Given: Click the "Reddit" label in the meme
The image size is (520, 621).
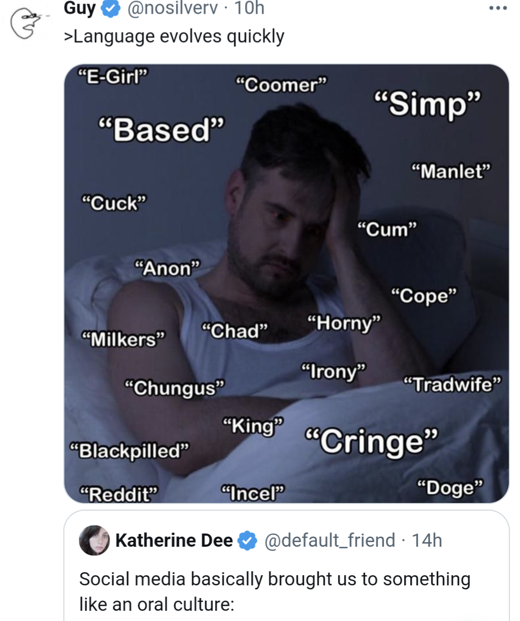Looking at the screenshot, I should pyautogui.click(x=119, y=494).
